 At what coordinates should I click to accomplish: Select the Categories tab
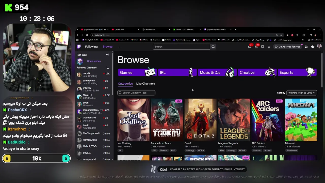pos(125,84)
